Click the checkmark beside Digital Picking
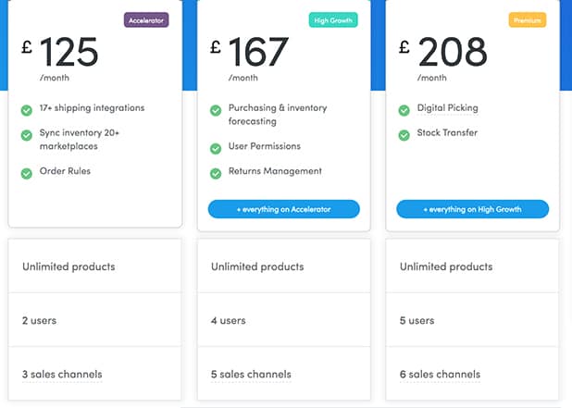The height and width of the screenshot is (408, 572). tap(404, 110)
